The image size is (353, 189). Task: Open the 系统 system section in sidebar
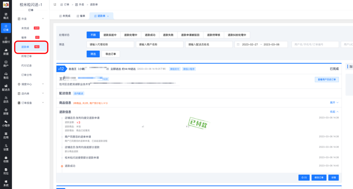(x=6, y=183)
